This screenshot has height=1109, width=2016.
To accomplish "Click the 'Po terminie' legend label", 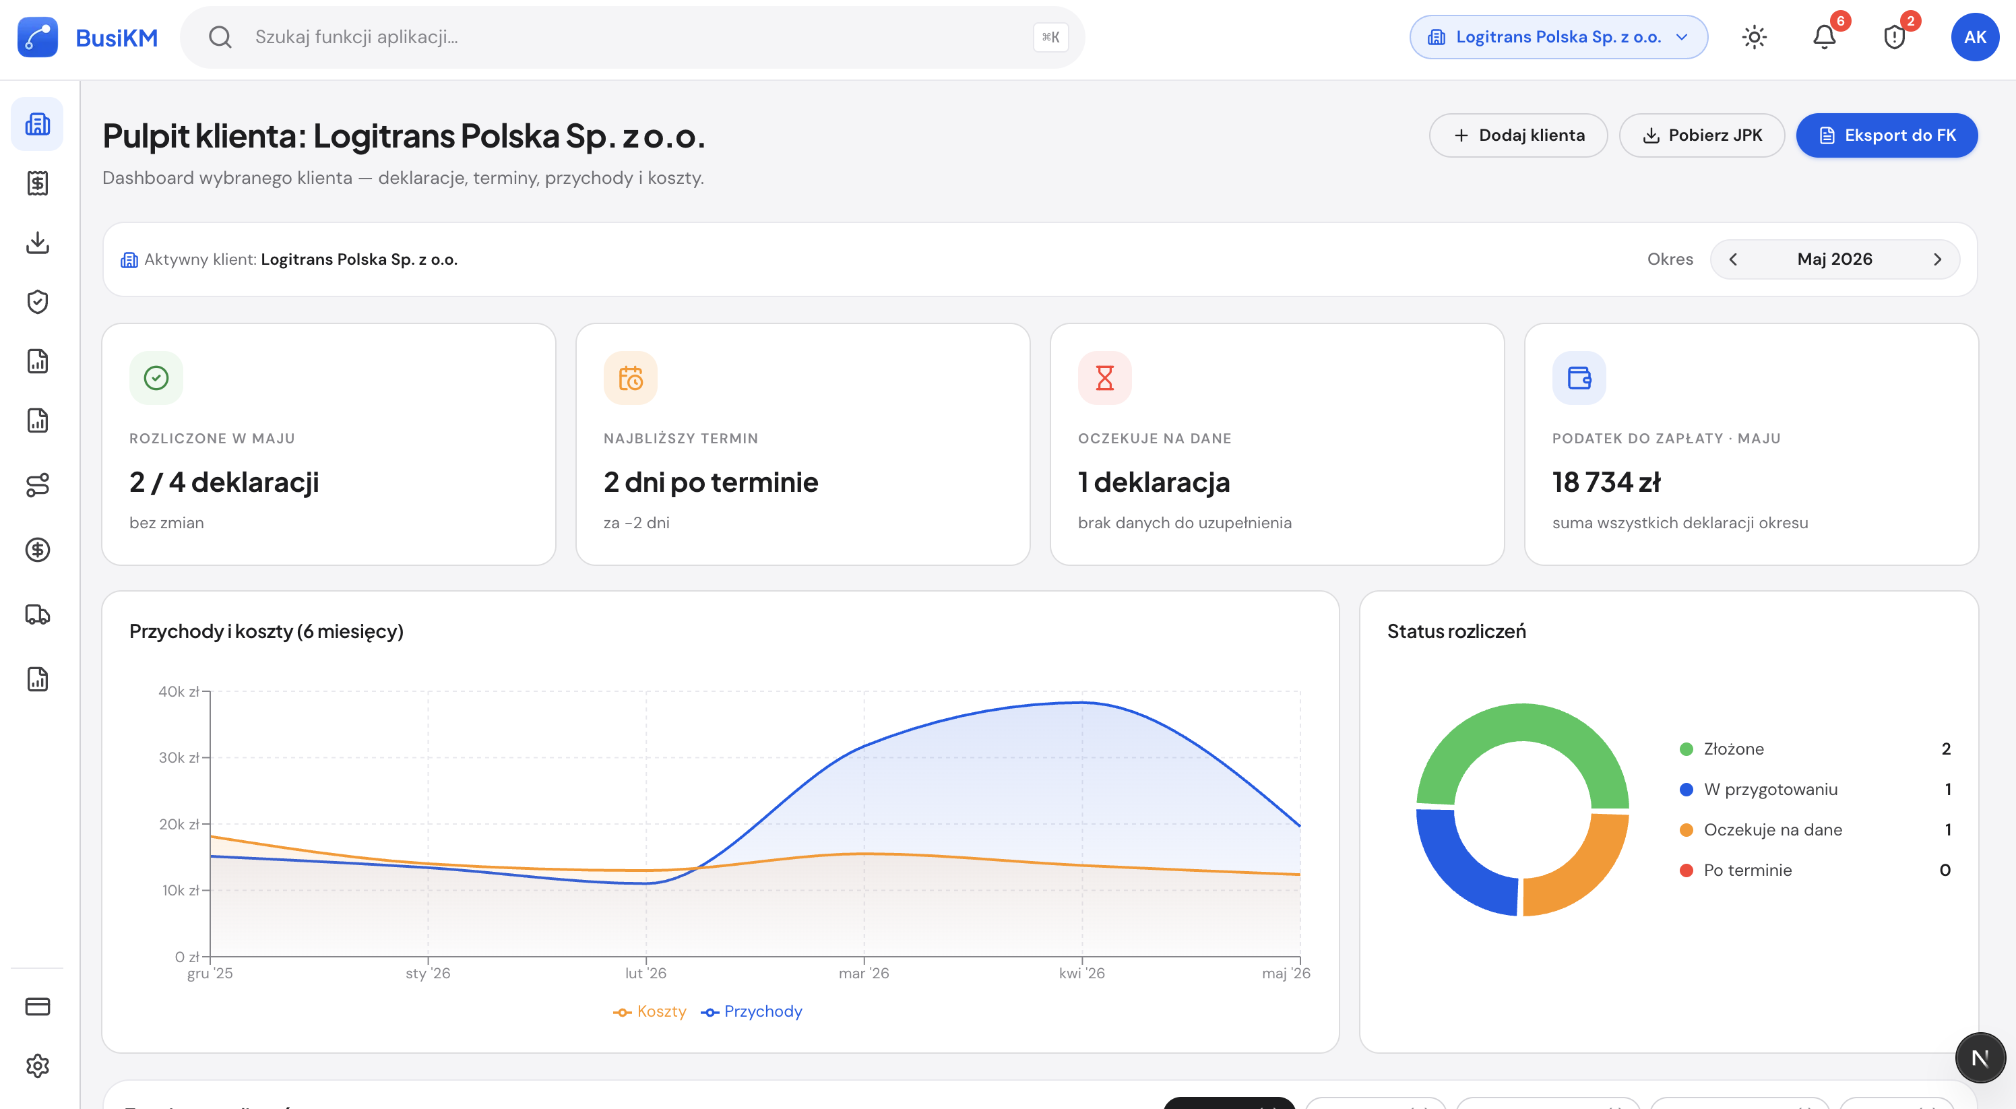I will [x=1748, y=870].
